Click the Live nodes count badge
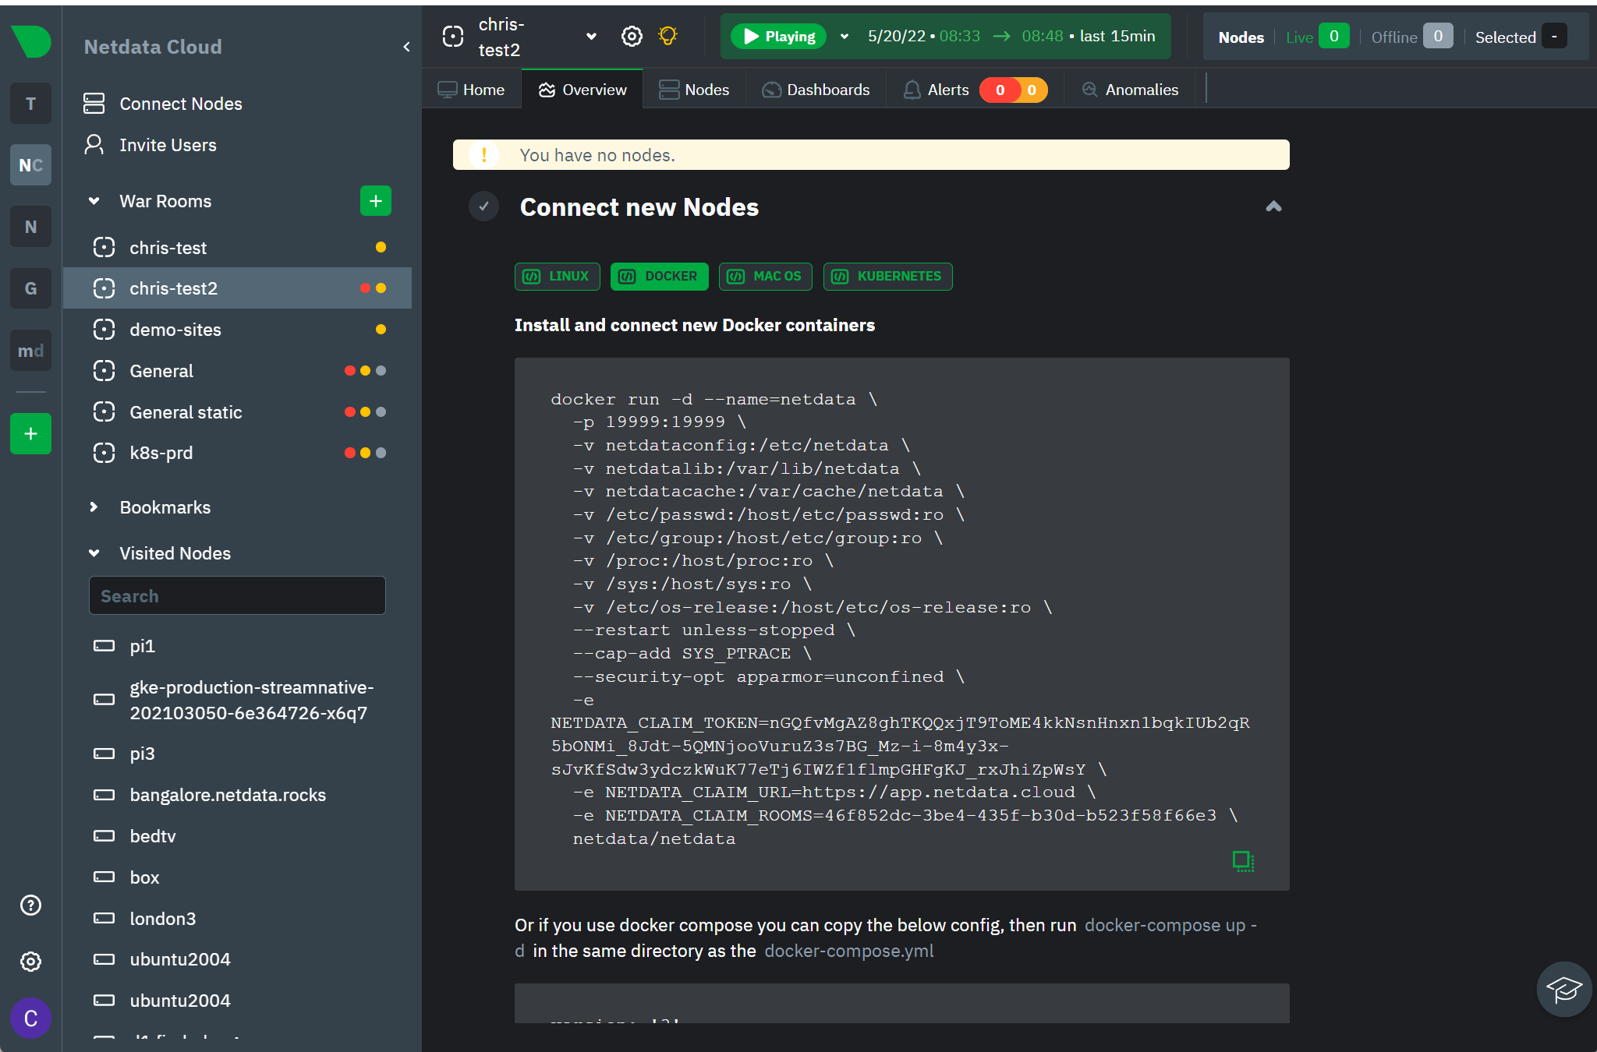1597x1052 pixels. pos(1333,37)
